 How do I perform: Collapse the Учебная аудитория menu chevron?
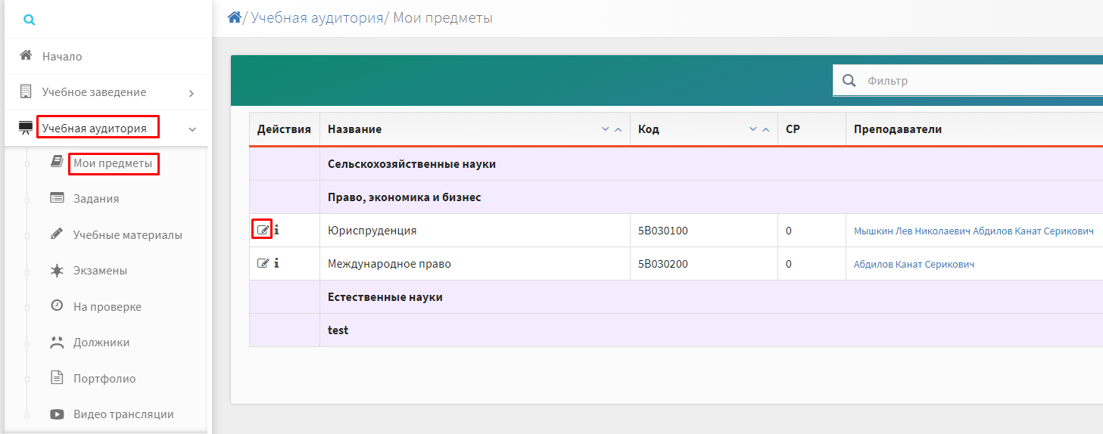pyautogui.click(x=192, y=129)
